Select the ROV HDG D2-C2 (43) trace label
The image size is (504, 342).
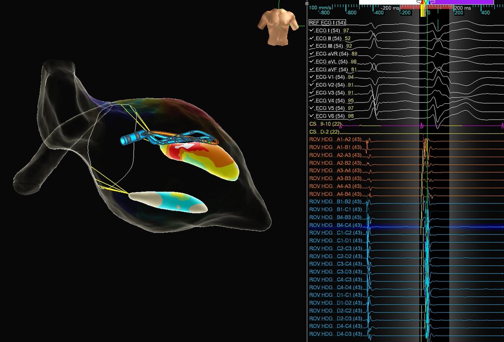click(335, 310)
